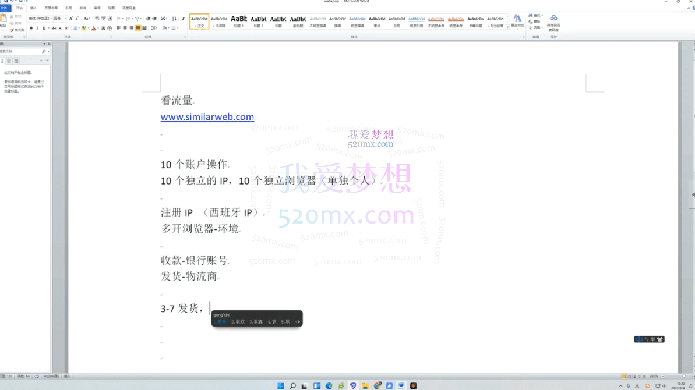This screenshot has width=695, height=390.
Task: Click the text highlight color tool
Action: 84,28
